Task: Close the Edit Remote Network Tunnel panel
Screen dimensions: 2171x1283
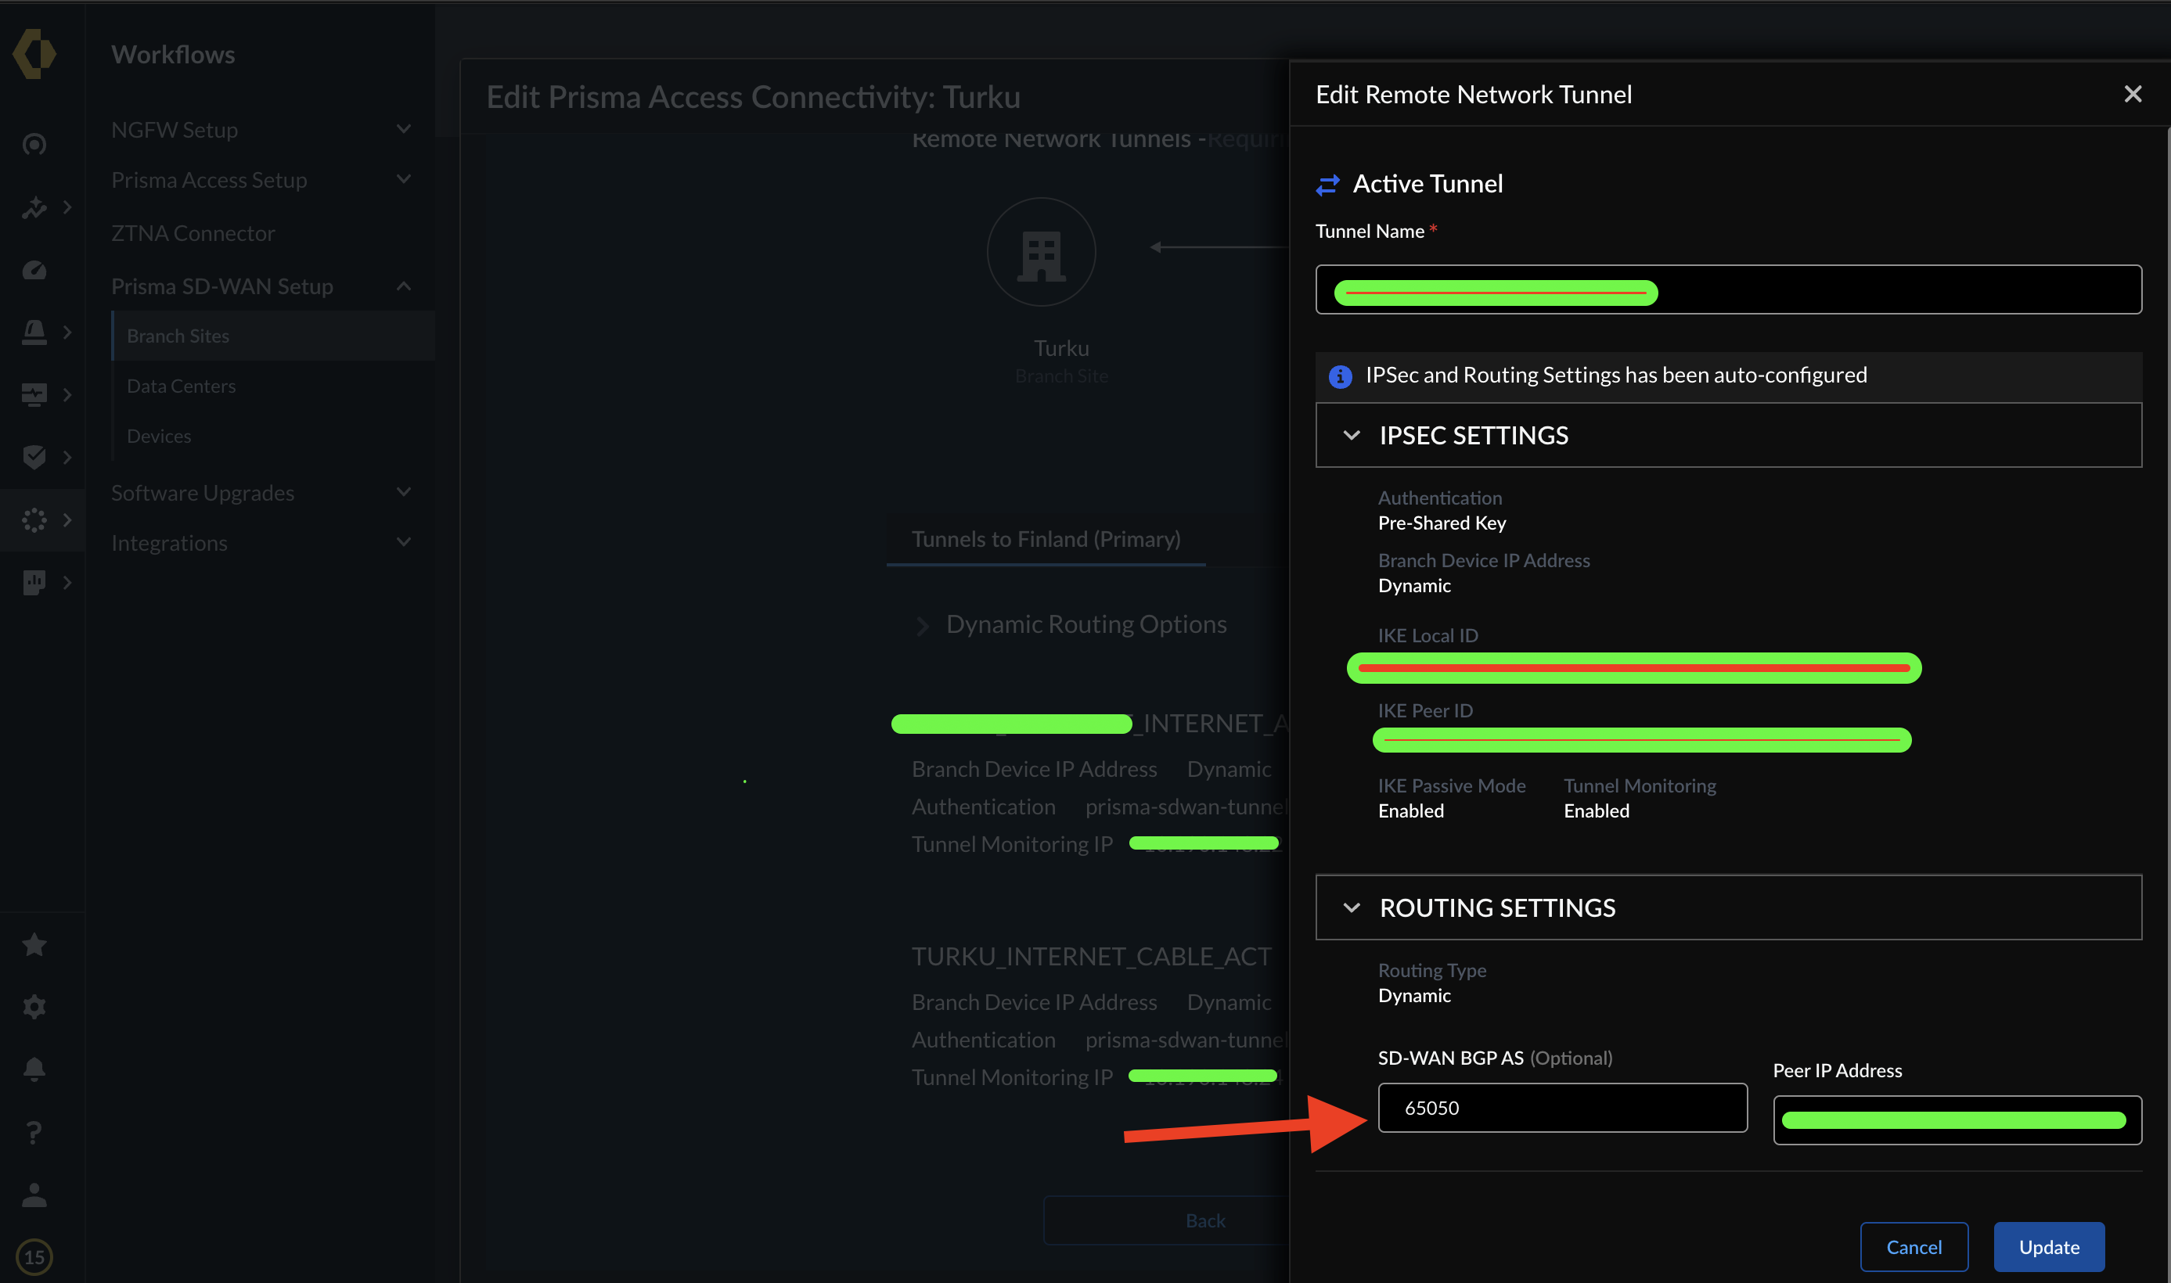Action: (x=2132, y=94)
